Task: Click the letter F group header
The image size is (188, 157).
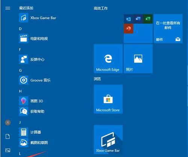Action: [x=20, y=49]
